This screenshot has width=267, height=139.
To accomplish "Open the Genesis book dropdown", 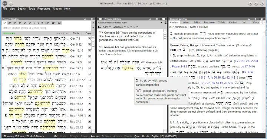I will (119, 27).
